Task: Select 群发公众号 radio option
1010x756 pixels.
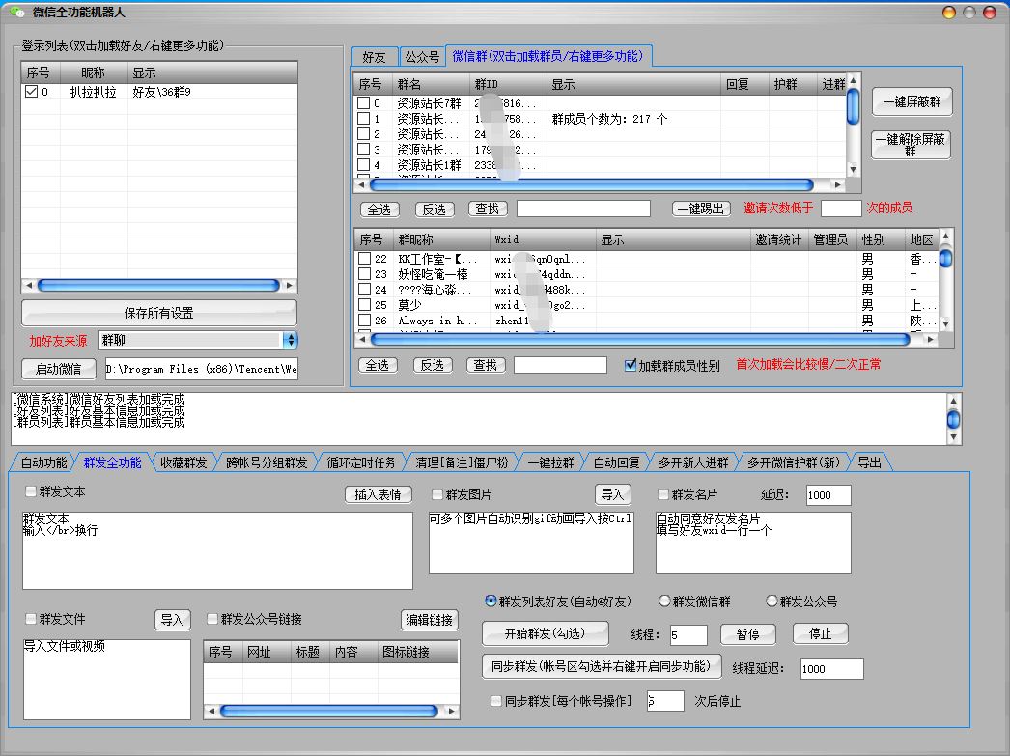Action: tap(772, 601)
